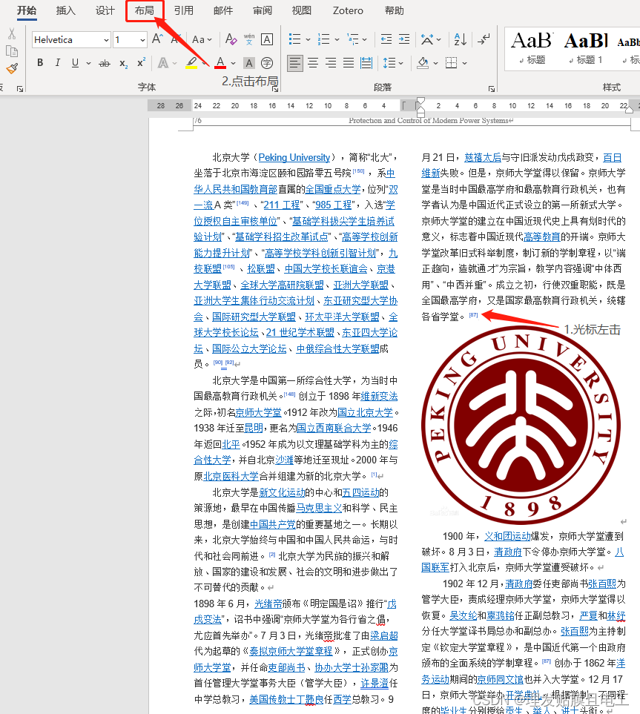Viewport: 640px width, 714px height.
Task: Click the 国立西南联合大学 hyperlink
Action: click(x=334, y=428)
